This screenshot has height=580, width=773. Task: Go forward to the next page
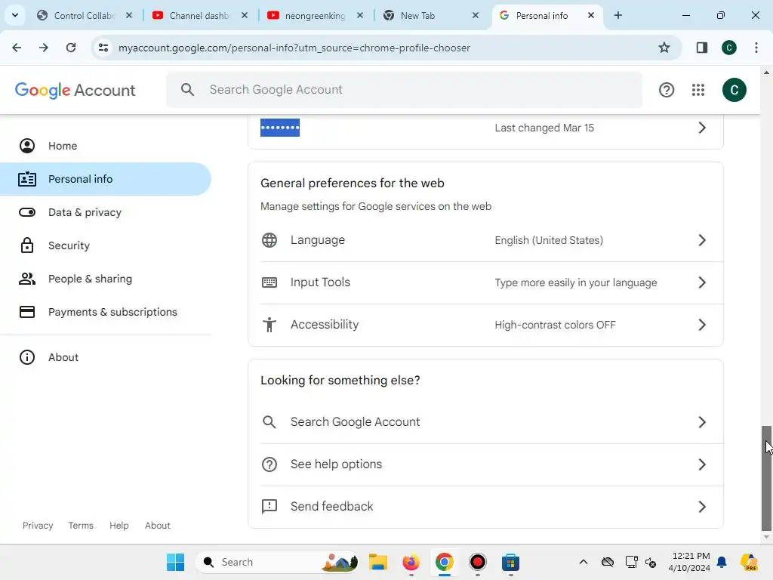(44, 48)
